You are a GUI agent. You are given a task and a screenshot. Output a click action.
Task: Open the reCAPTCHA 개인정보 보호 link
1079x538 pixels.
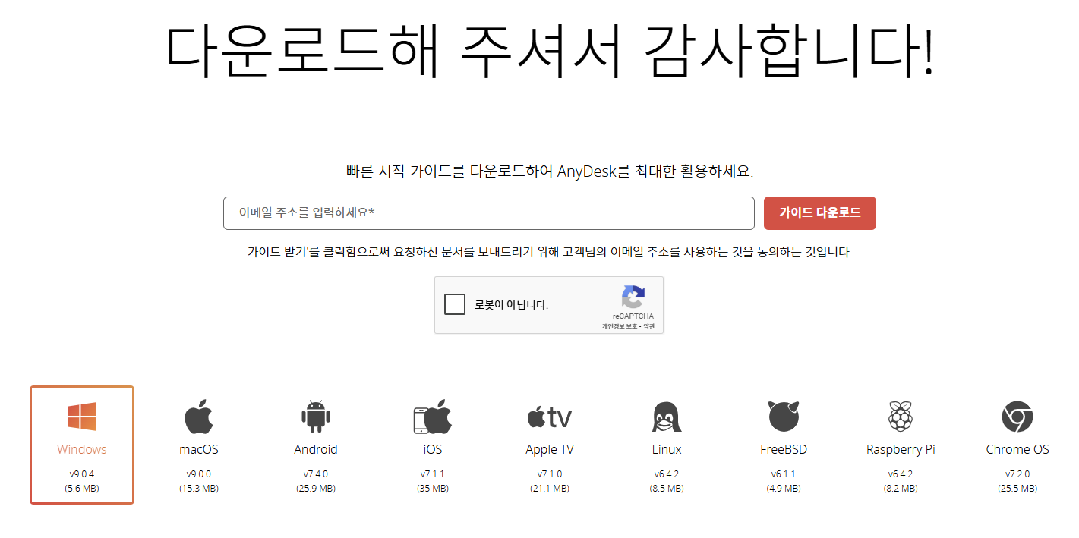coord(618,326)
